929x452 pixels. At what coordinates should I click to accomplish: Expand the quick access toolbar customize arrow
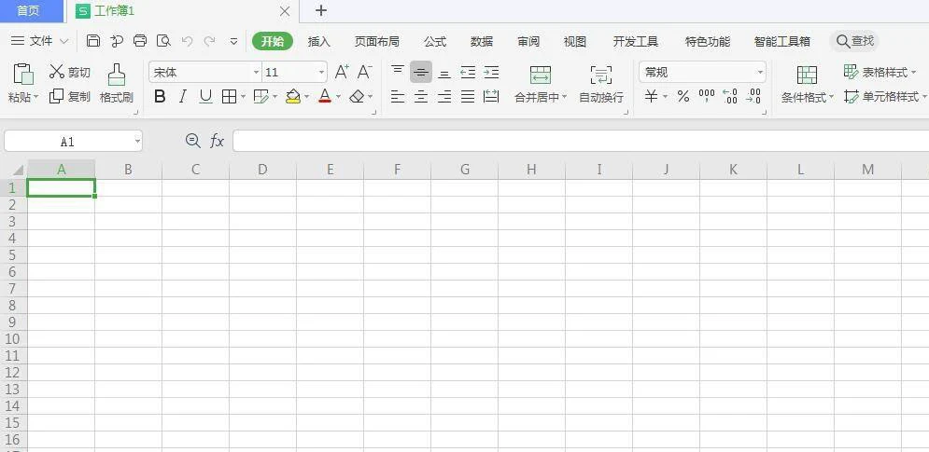[x=234, y=41]
